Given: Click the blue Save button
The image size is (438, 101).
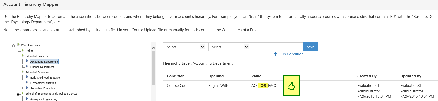Looking at the screenshot, I should [310, 47].
